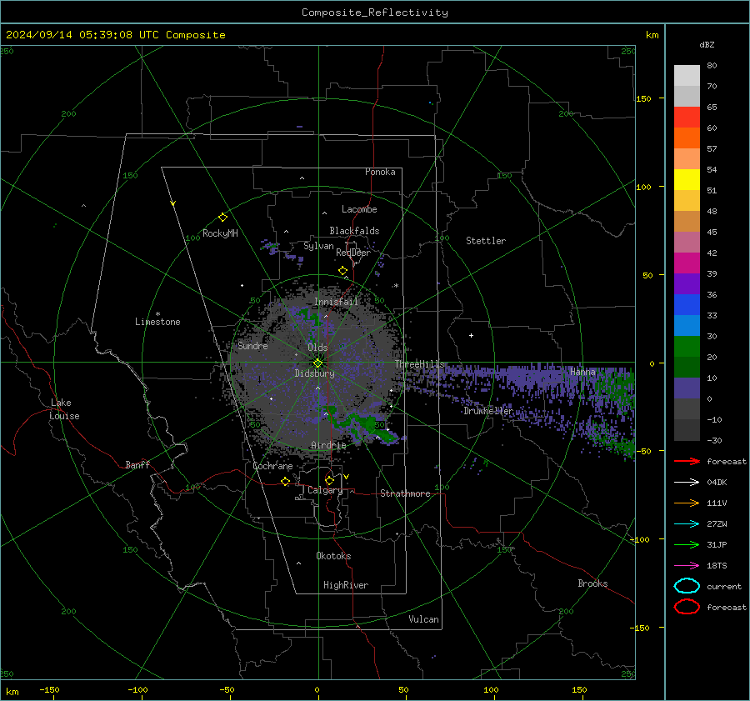Viewport: 750px width, 701px height.
Task: Click the Didsbury town label
Action: [314, 373]
